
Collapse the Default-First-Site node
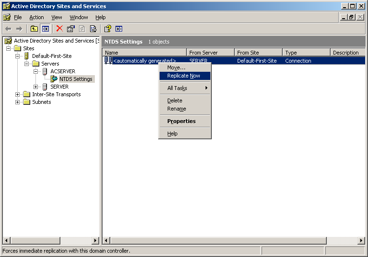point(18,56)
